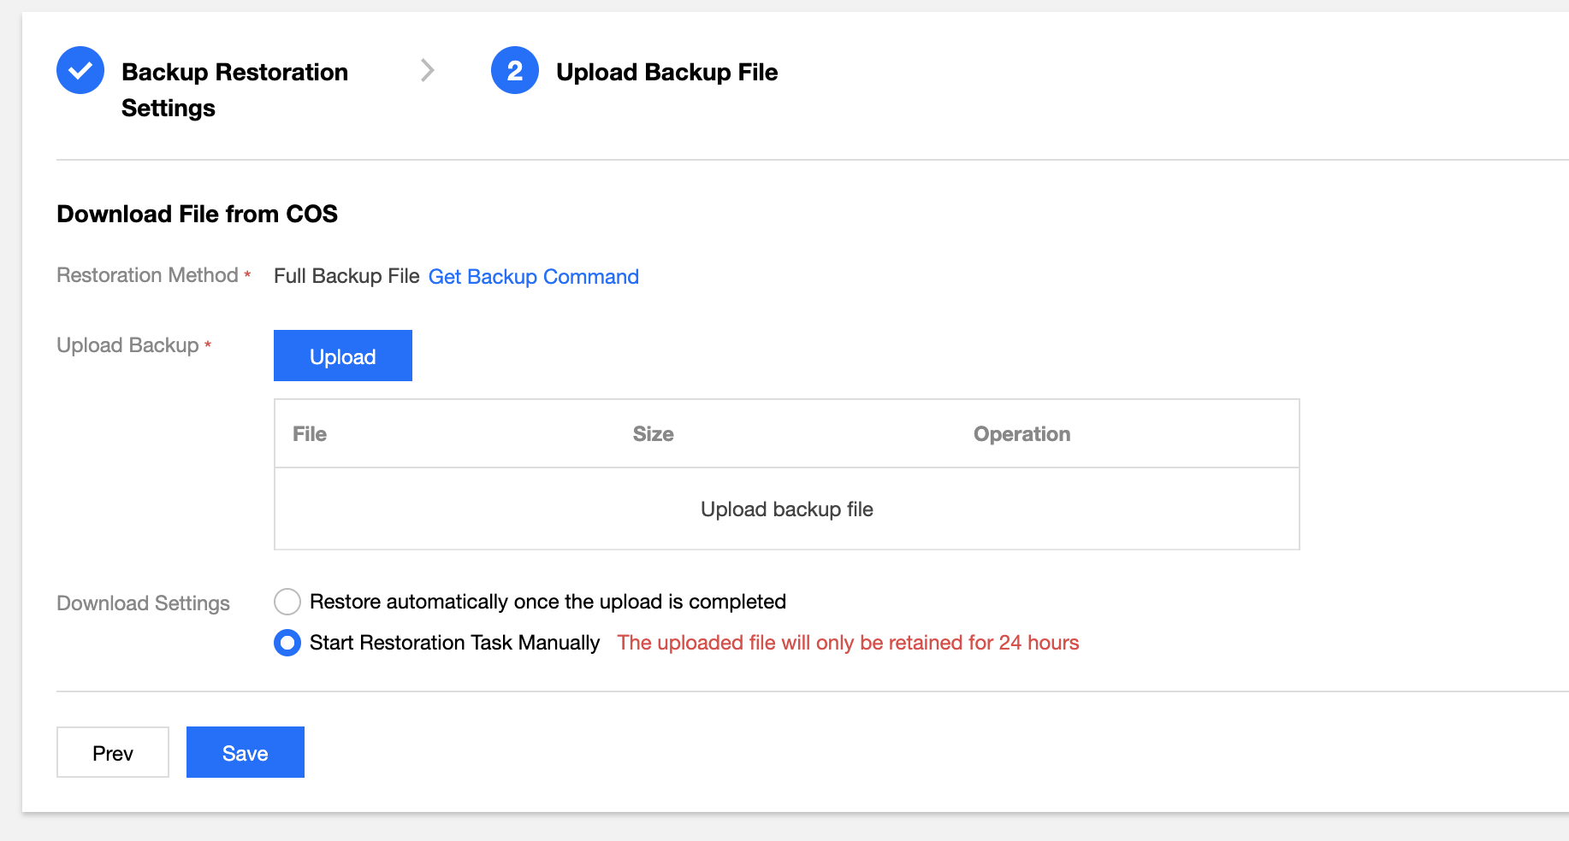Open the Get Backup Command link

(x=533, y=277)
